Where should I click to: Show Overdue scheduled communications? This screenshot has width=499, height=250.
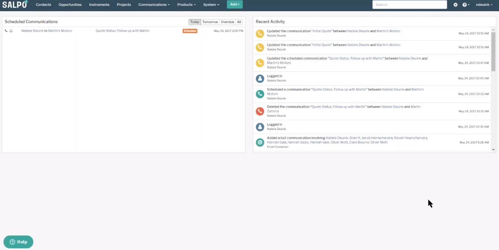pos(227,22)
